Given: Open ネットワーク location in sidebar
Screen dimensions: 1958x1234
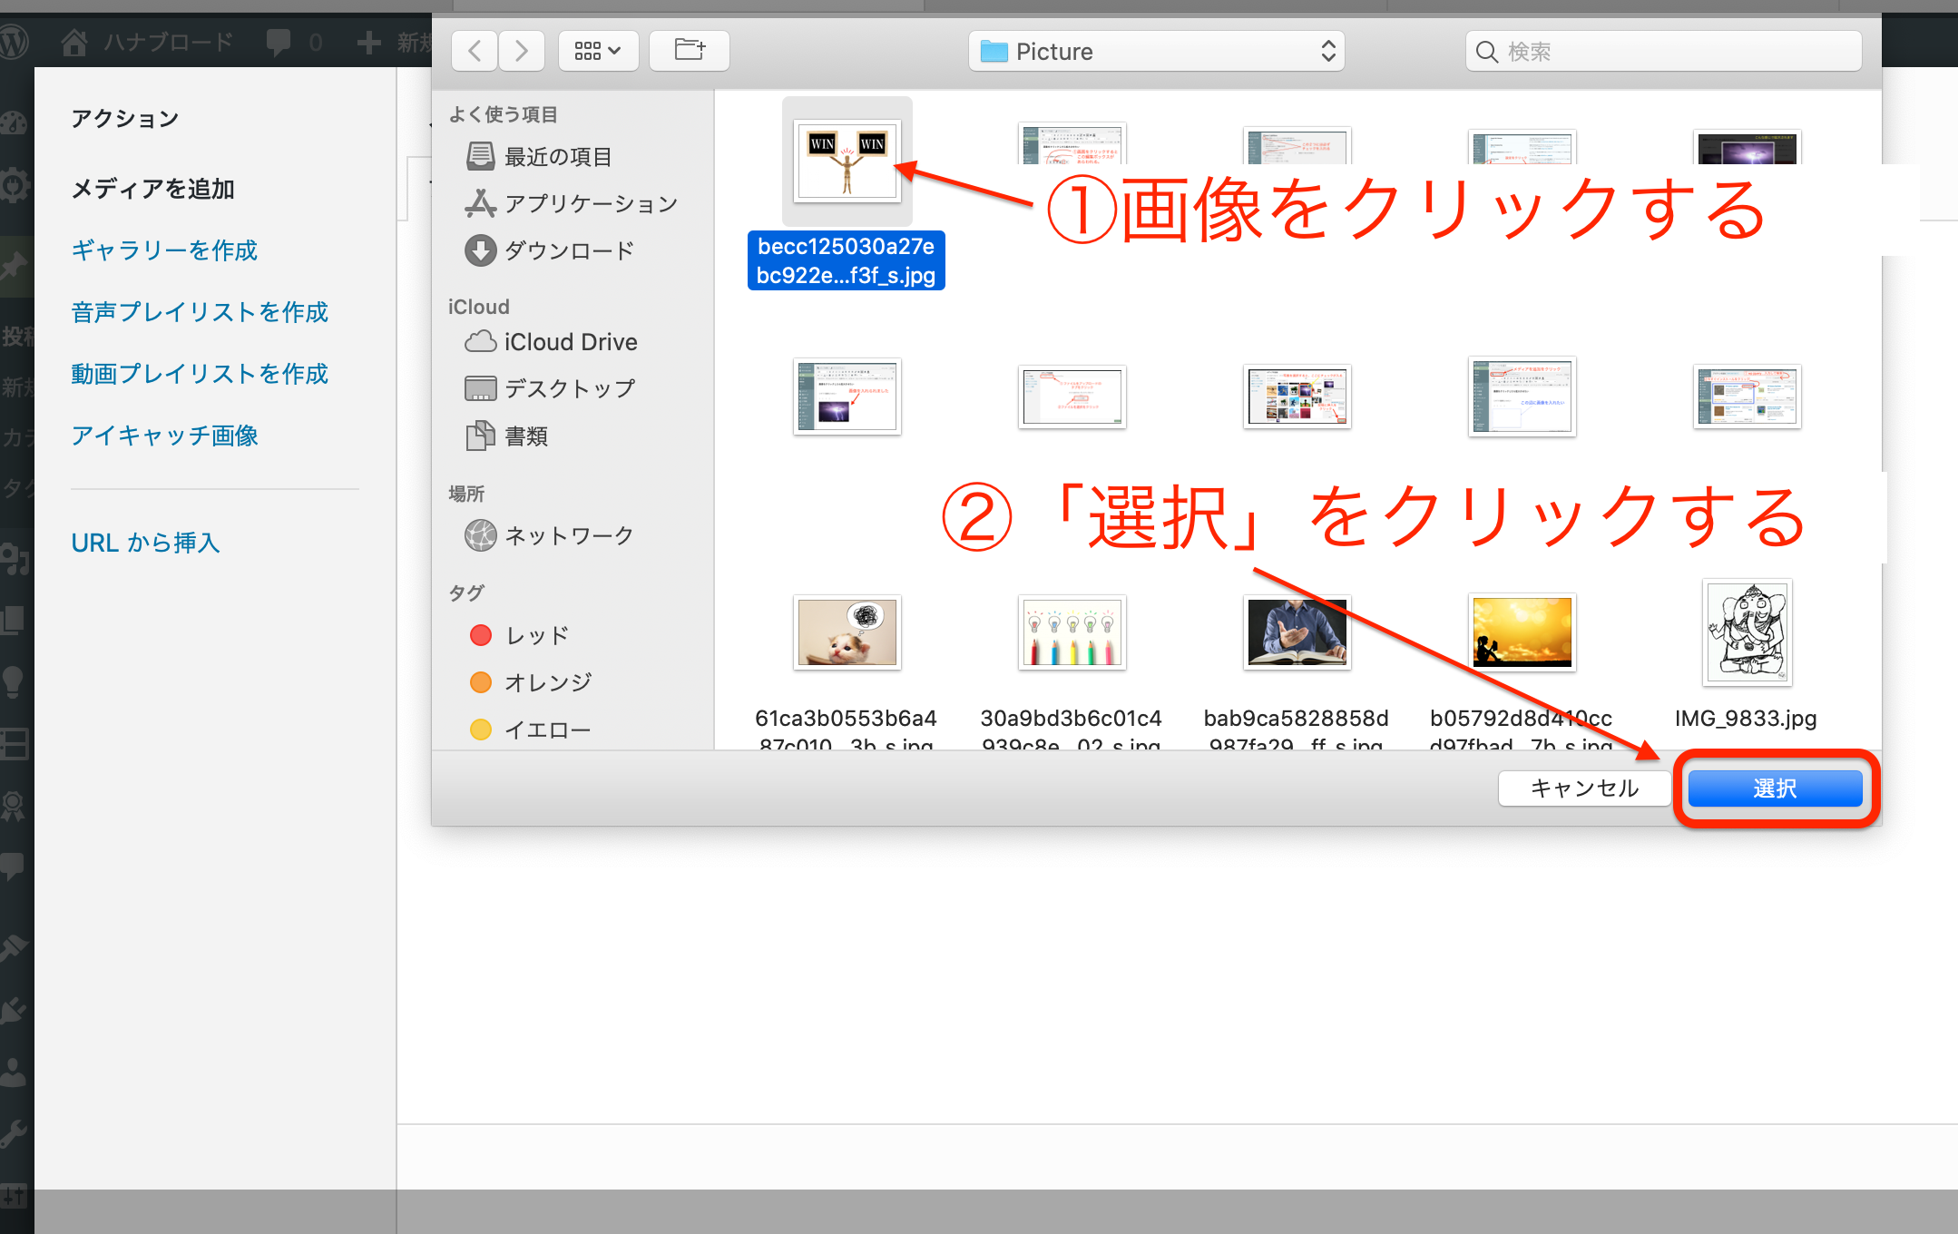Looking at the screenshot, I should point(568,536).
